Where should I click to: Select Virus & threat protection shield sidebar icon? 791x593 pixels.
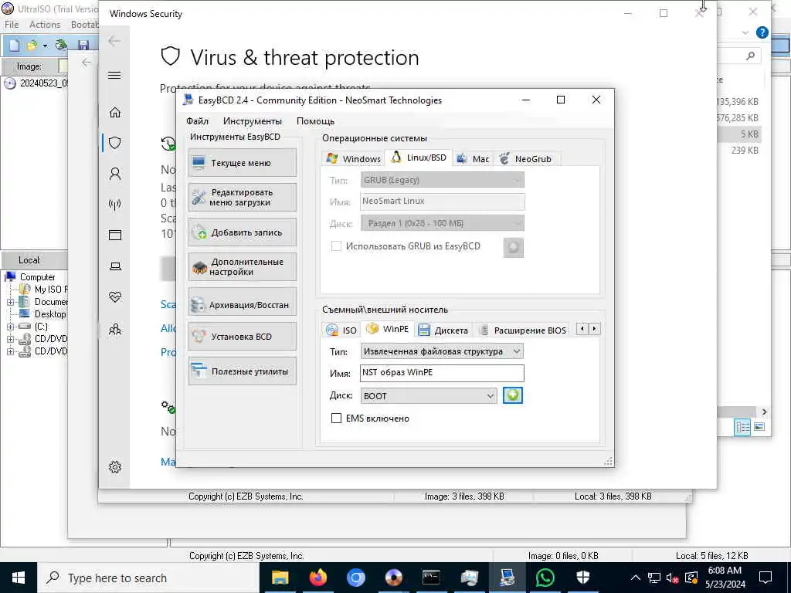pyautogui.click(x=115, y=143)
